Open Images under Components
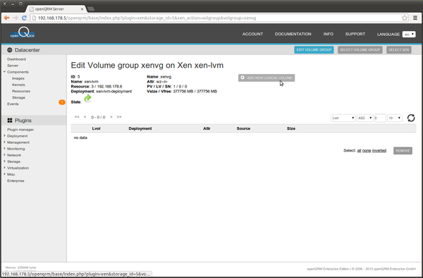 18,78
